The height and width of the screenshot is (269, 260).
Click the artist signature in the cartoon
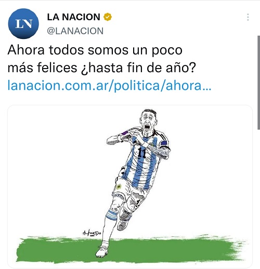tap(92, 233)
